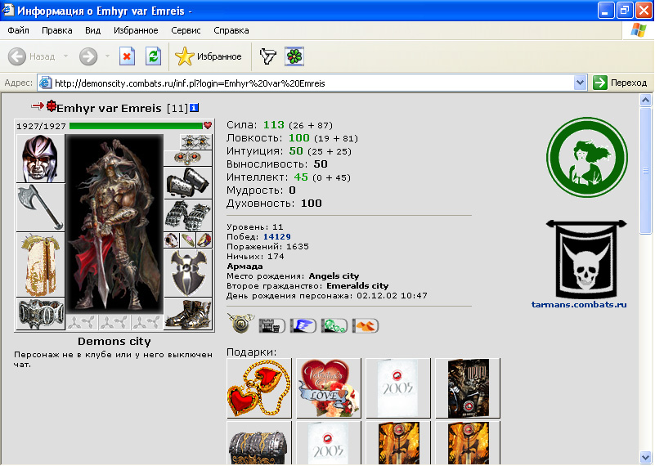Open the tarmans.combats.ru link
This screenshot has width=655, height=466.
click(x=579, y=304)
